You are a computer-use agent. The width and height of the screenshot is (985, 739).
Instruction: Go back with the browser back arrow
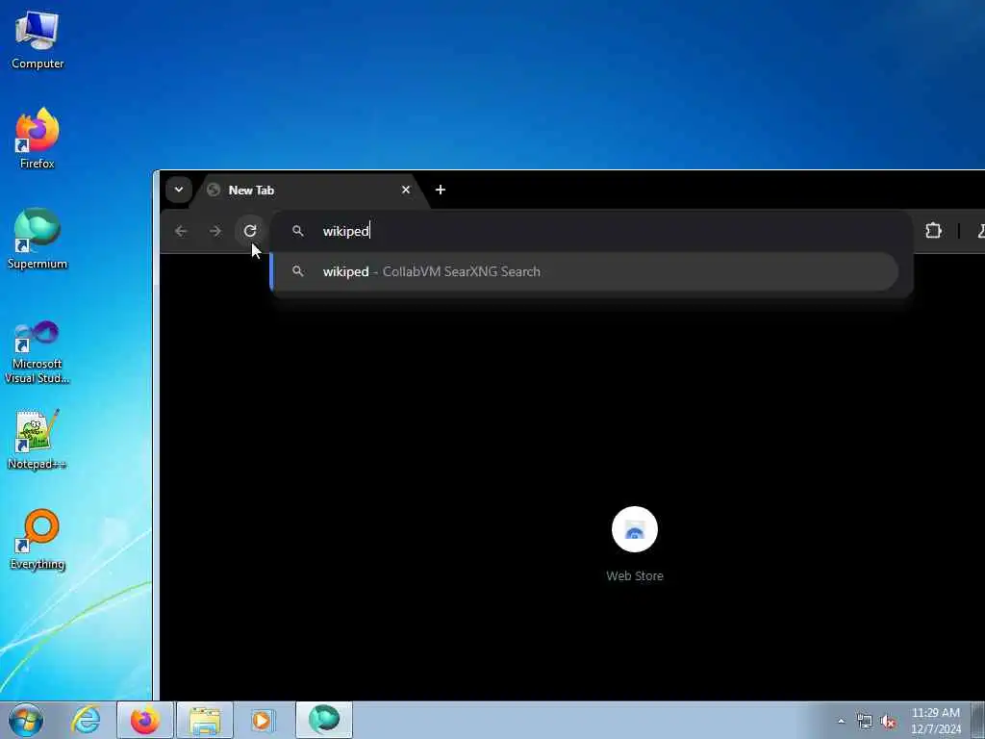[x=181, y=231]
